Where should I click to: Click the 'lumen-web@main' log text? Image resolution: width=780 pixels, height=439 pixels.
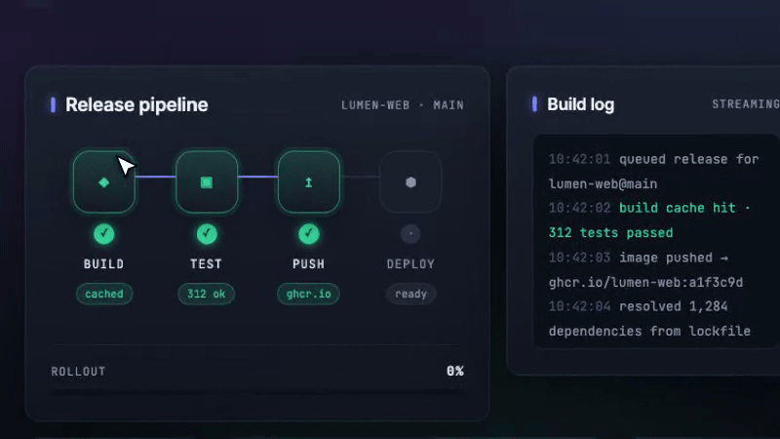(603, 183)
